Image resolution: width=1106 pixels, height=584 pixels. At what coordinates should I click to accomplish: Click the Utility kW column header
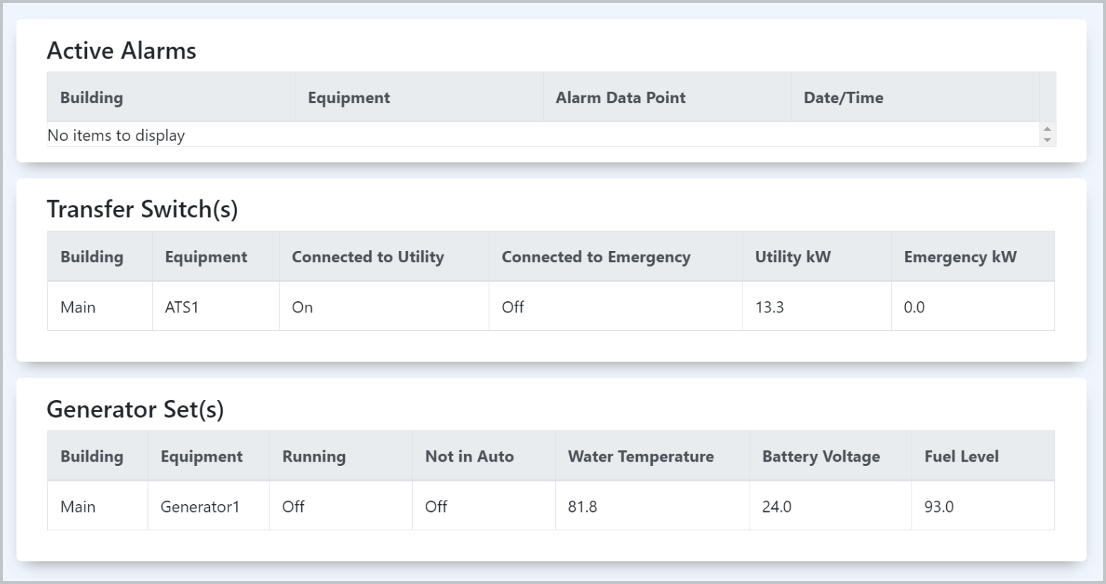click(x=793, y=257)
